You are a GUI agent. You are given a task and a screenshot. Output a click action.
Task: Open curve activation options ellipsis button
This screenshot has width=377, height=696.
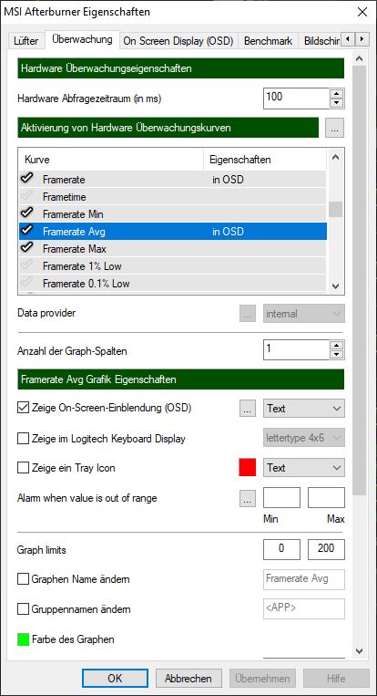click(x=334, y=128)
